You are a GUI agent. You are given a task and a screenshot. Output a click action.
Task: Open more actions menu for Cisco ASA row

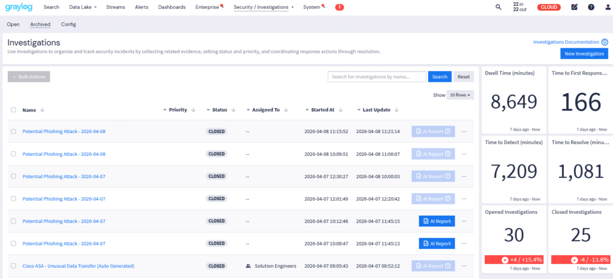[463, 266]
